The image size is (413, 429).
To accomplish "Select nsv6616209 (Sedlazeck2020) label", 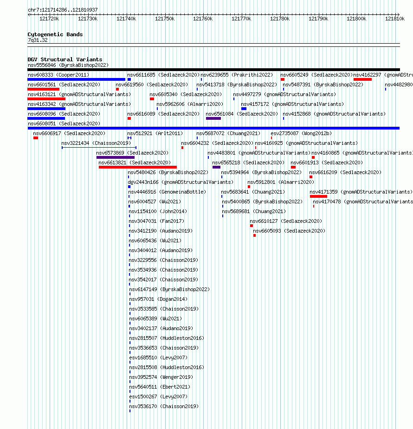I will (345, 172).
